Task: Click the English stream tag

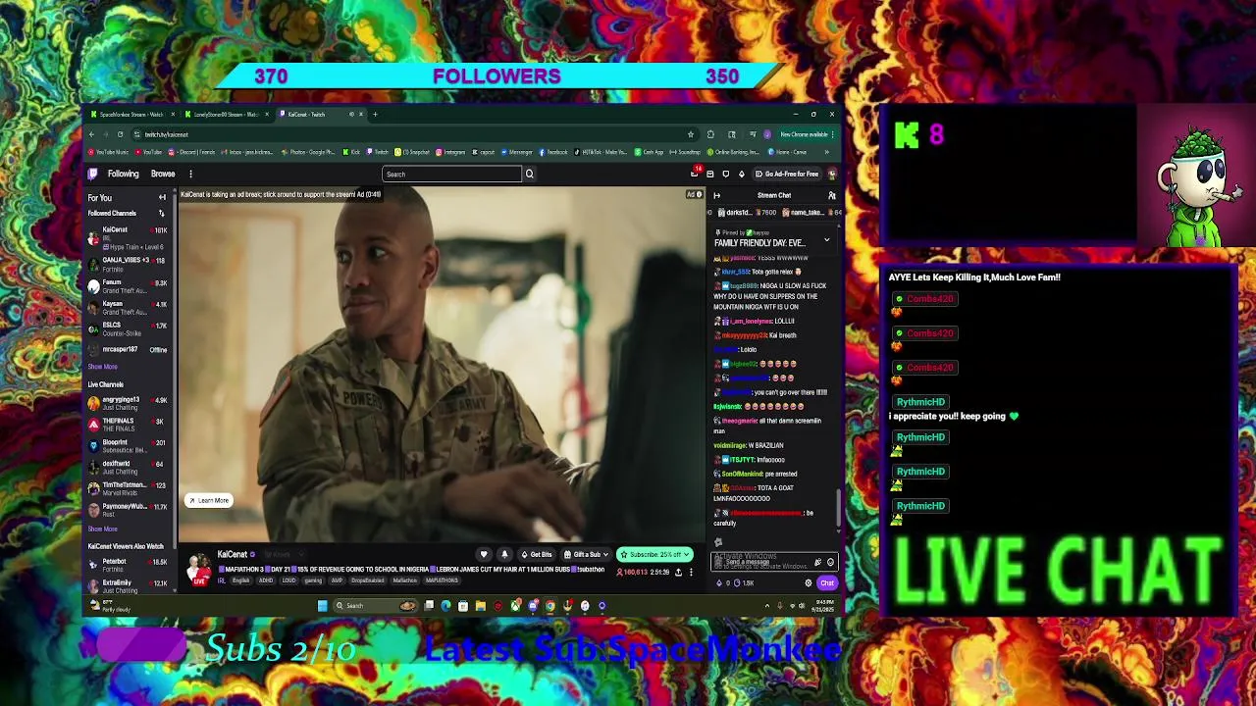Action: [x=240, y=580]
